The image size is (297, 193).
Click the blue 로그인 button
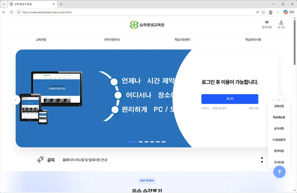click(230, 99)
